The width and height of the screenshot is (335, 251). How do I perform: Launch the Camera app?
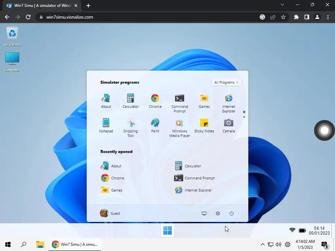(229, 126)
